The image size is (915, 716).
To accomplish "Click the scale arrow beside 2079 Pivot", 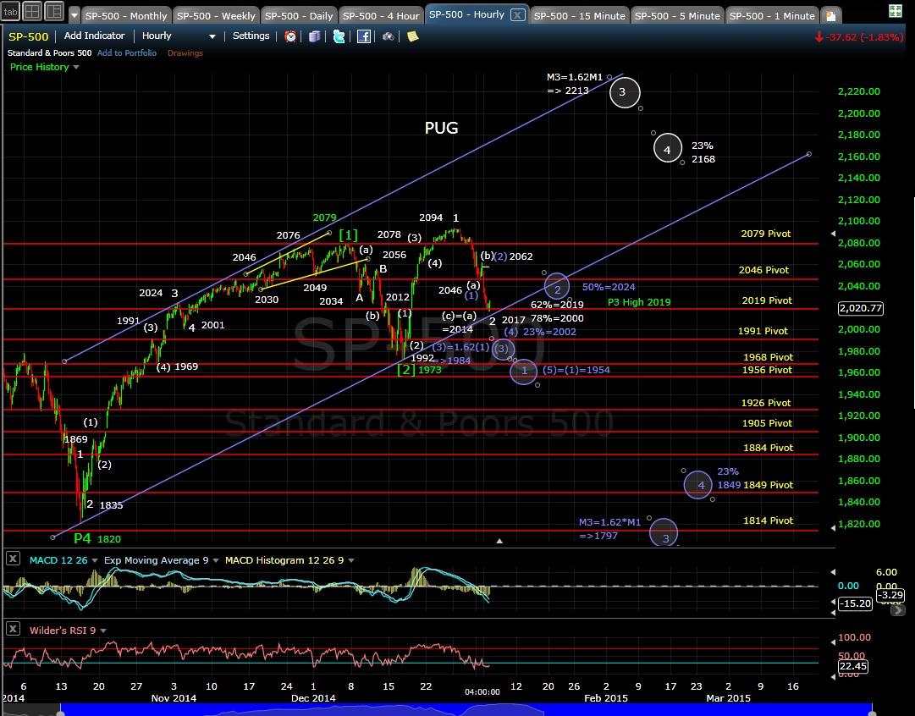I will click(x=833, y=234).
